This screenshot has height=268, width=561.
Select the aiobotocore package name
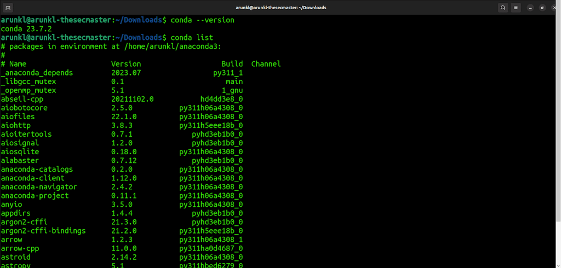[x=24, y=108]
